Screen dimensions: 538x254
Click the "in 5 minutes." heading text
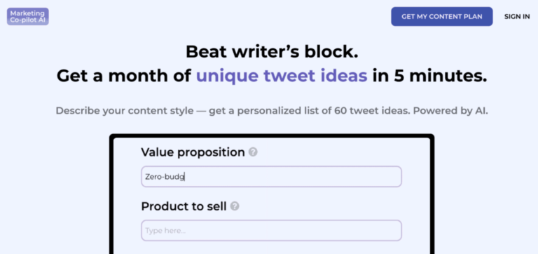pyautogui.click(x=430, y=76)
